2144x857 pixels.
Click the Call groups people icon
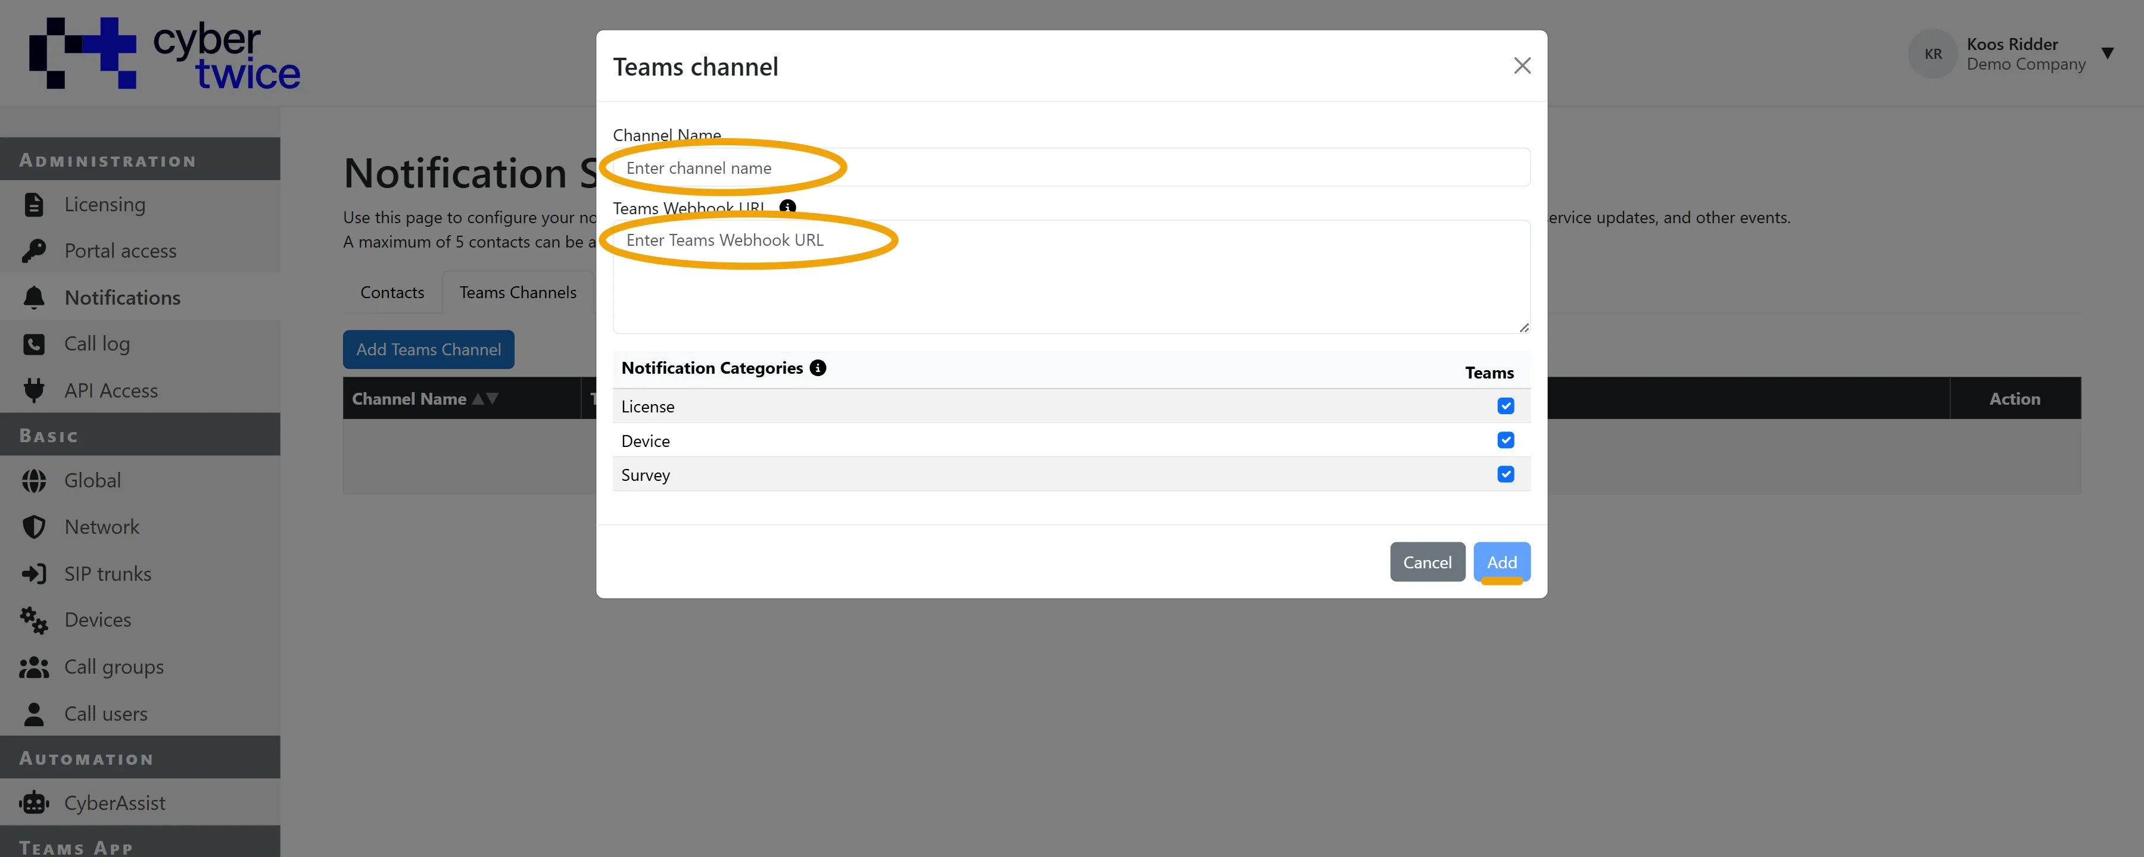[34, 667]
